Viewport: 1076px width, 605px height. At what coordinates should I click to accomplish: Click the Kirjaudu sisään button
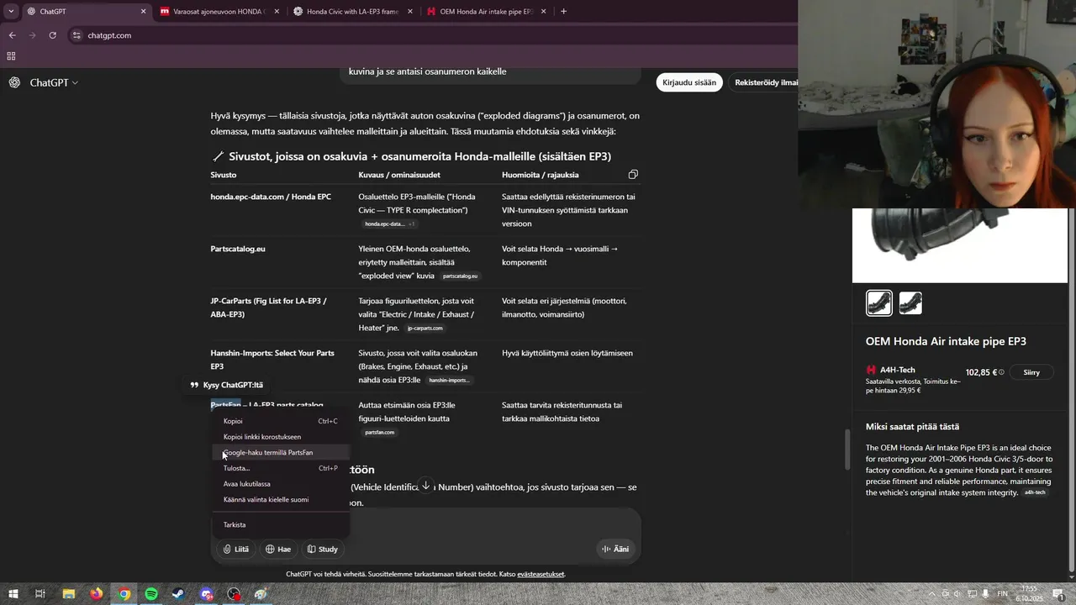coord(689,82)
